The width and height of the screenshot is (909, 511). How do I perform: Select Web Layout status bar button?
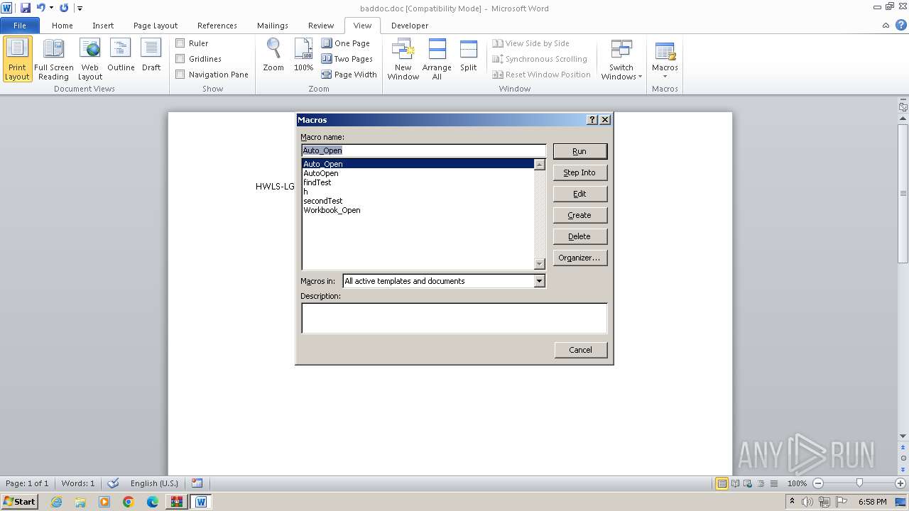[x=746, y=483]
